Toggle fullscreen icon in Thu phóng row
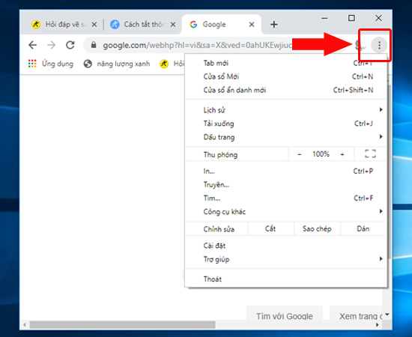The image size is (412, 337). point(370,154)
